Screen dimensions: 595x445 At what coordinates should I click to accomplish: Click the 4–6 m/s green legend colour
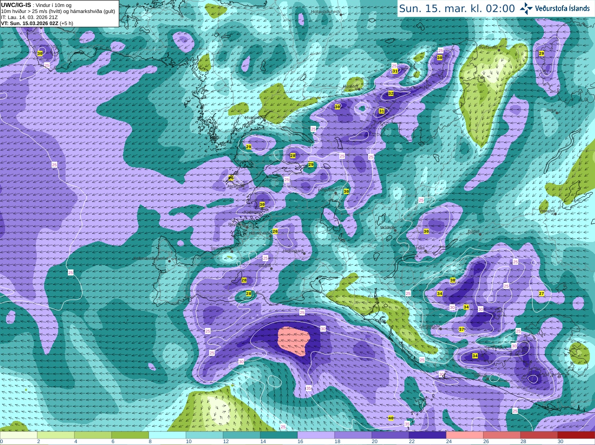click(x=93, y=435)
